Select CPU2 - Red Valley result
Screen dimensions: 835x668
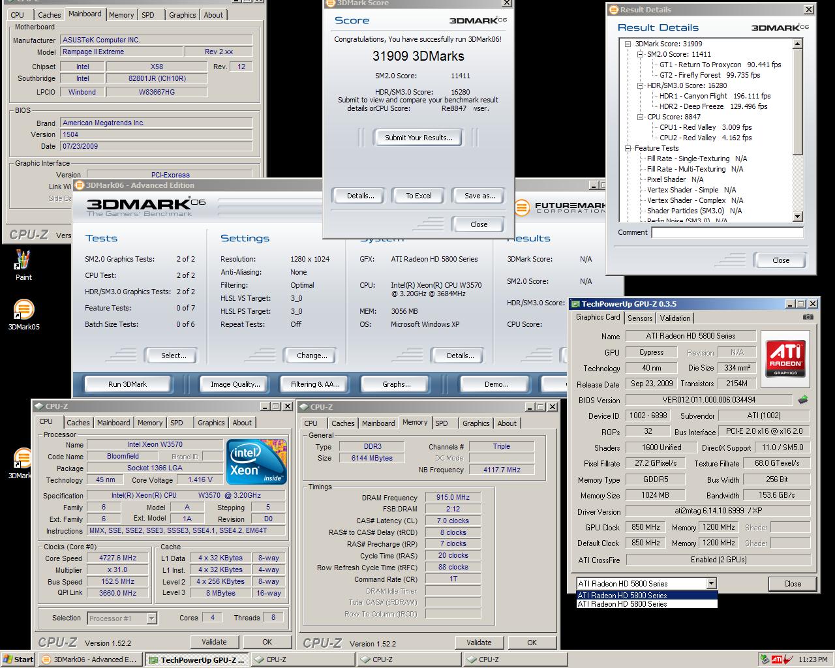[x=705, y=138]
